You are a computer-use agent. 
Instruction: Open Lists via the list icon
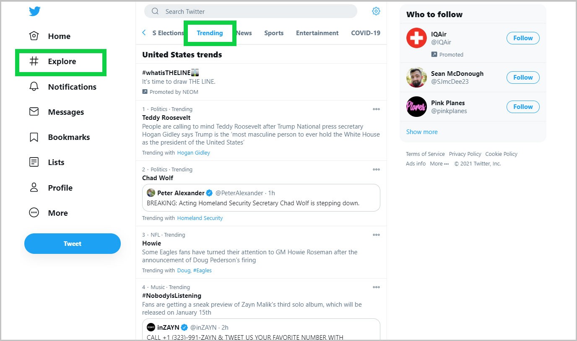tap(34, 162)
